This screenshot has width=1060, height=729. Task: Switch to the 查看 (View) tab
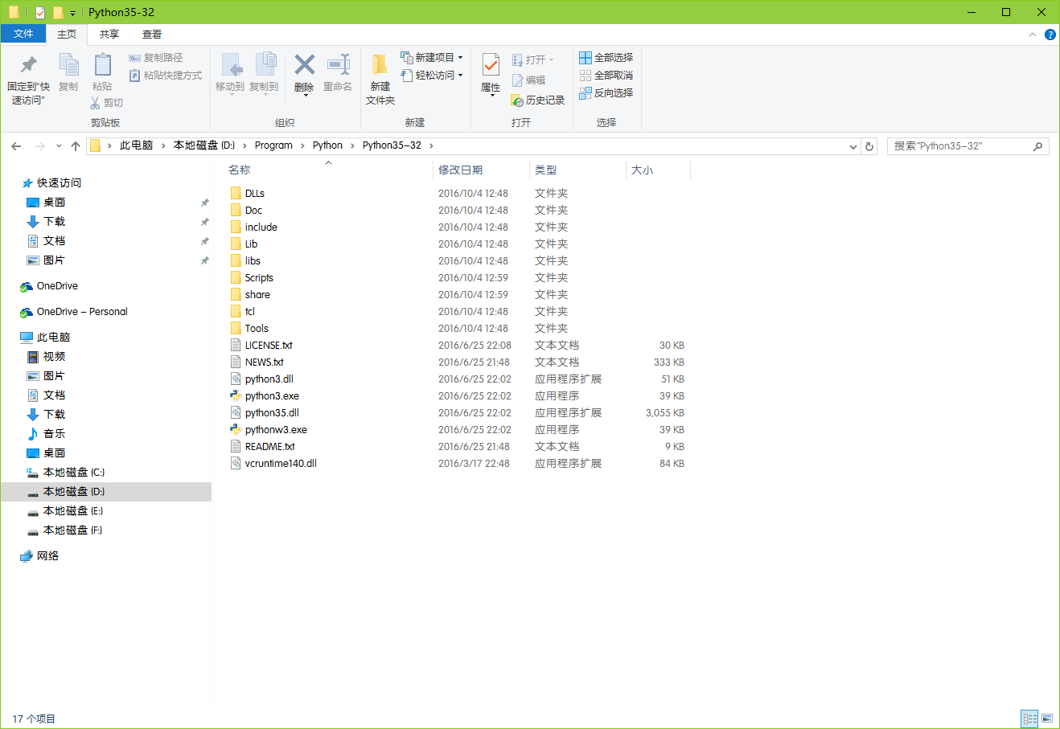(152, 34)
